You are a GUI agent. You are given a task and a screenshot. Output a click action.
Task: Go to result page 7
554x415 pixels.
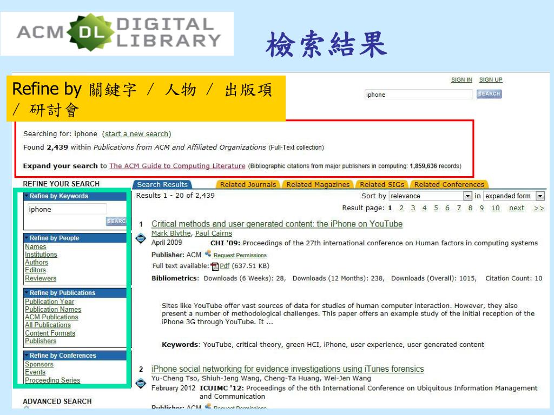click(459, 208)
